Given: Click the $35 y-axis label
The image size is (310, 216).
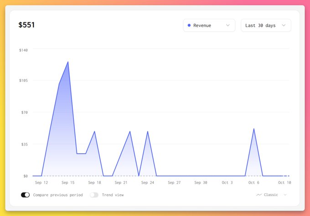Looking at the screenshot, I should coord(25,144).
